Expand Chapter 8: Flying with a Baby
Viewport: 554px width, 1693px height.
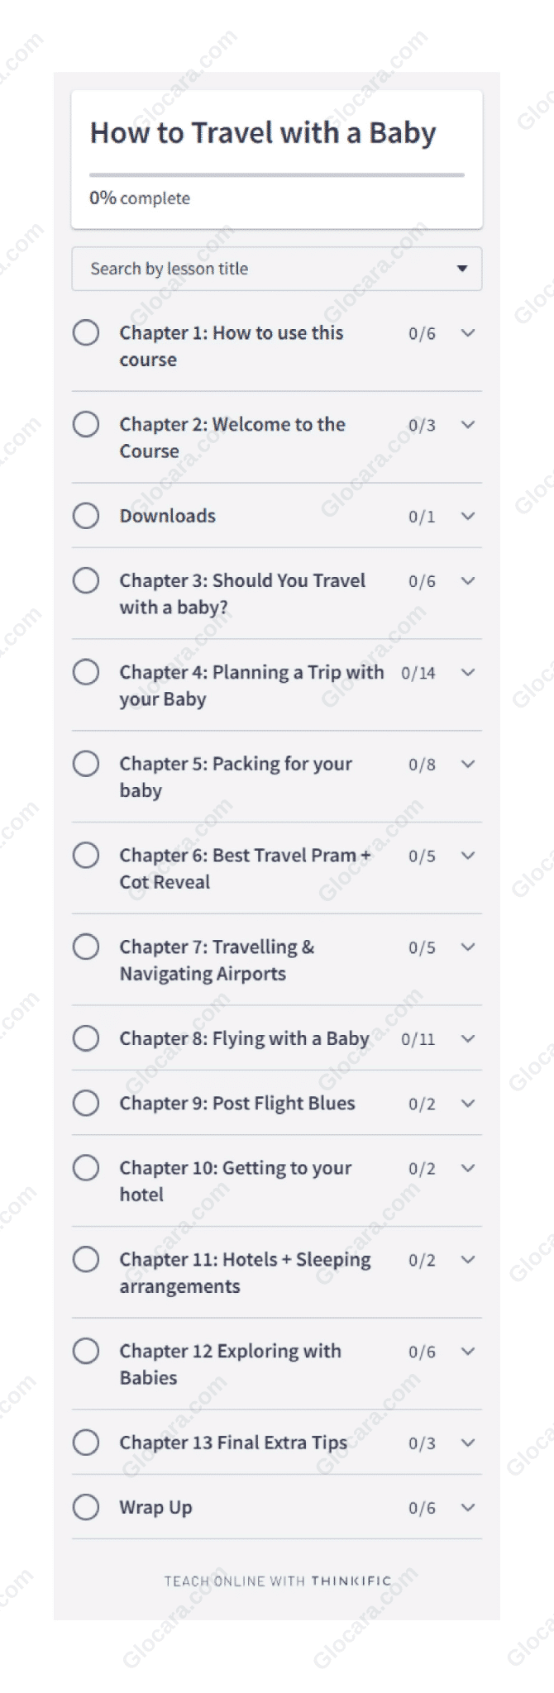(468, 1038)
